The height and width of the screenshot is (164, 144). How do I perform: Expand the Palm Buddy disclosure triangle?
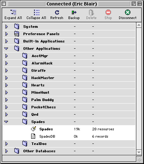click(7, 100)
